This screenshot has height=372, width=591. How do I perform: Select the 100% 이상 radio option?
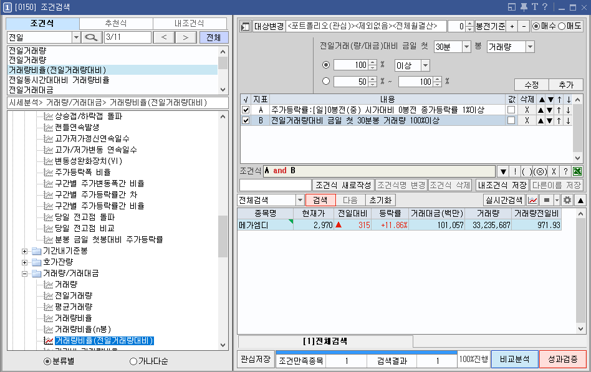(x=326, y=65)
